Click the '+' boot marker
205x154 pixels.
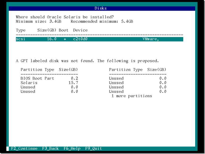[65, 39]
